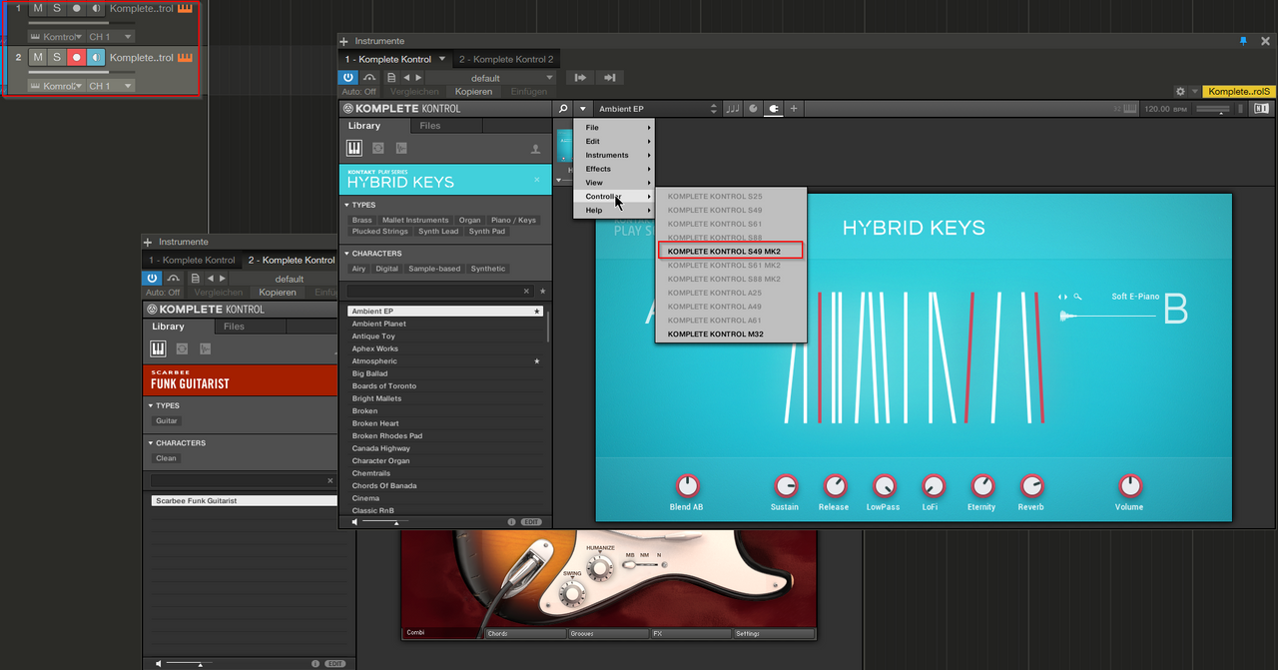Open the 'Ambient EP' preset selector

(657, 109)
